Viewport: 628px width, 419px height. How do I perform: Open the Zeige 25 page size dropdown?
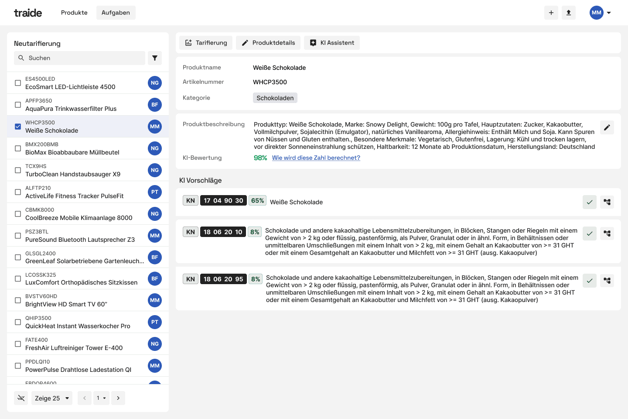point(52,398)
